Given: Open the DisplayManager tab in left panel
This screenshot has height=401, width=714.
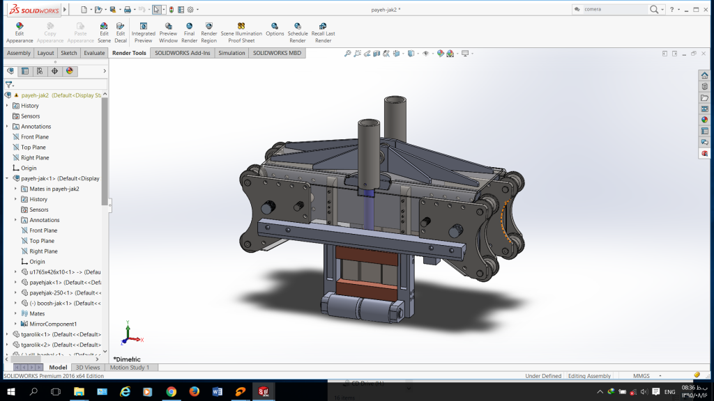Looking at the screenshot, I should pyautogui.click(x=70, y=71).
